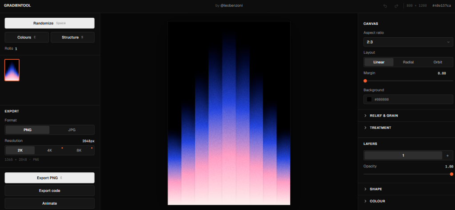This screenshot has height=210, width=455.
Task: Select Orbit layout
Action: (438, 62)
